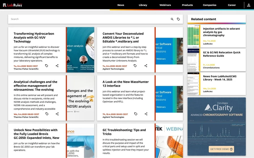Share the GC-VUV Technology webinar
254x158 pixels.
point(57,66)
